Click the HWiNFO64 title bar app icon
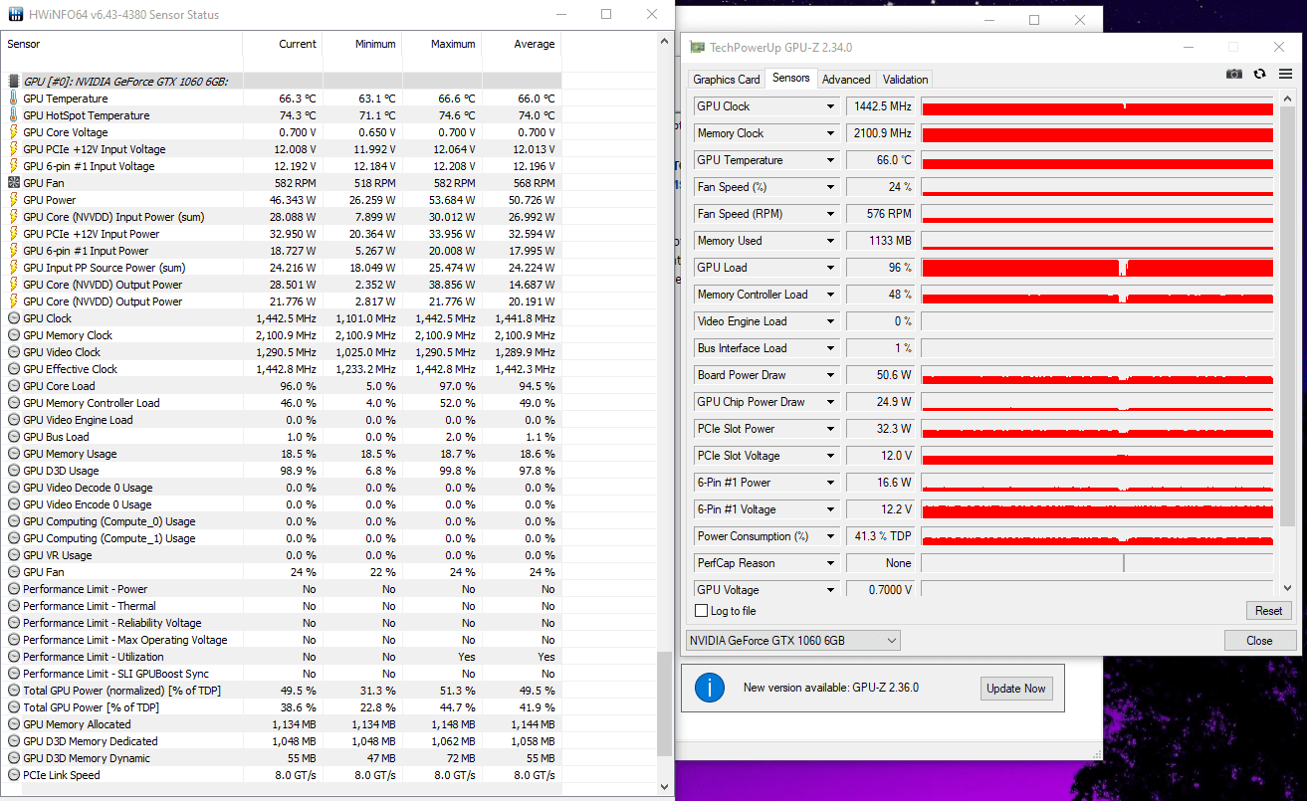The width and height of the screenshot is (1307, 801). (15, 15)
